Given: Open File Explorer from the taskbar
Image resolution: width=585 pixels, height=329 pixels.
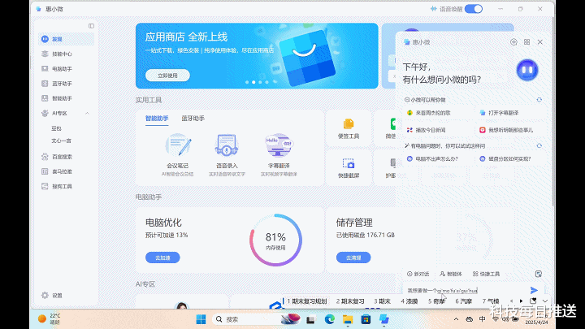Looking at the screenshot, I should click(x=348, y=319).
